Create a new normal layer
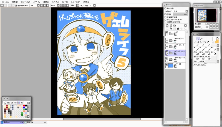 click(167, 25)
